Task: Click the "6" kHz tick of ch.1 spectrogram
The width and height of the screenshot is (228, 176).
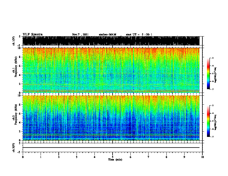Action: pyautogui.click(x=20, y=66)
